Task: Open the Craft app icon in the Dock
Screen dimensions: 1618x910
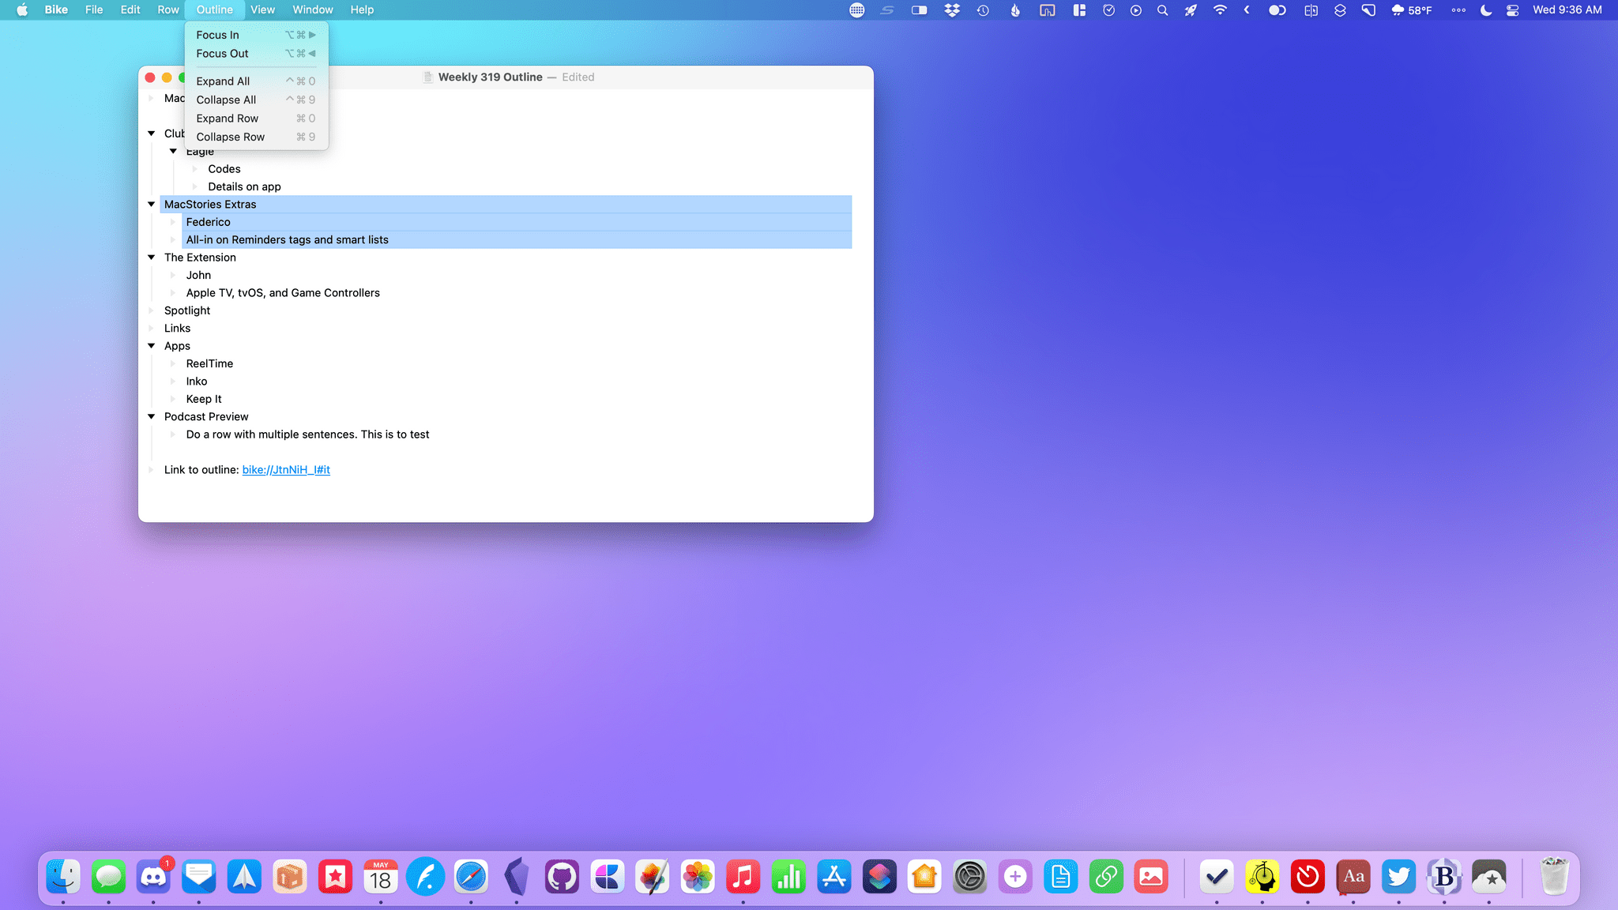Action: click(x=608, y=877)
